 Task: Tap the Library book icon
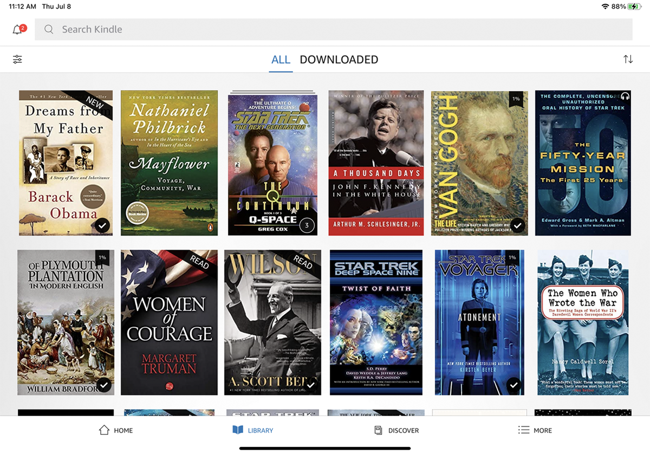coord(238,430)
